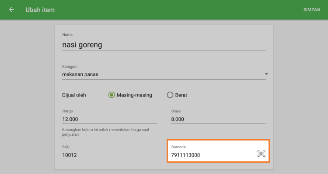Click the Ubah item title
This screenshot has height=174, width=328.
pyautogui.click(x=40, y=10)
